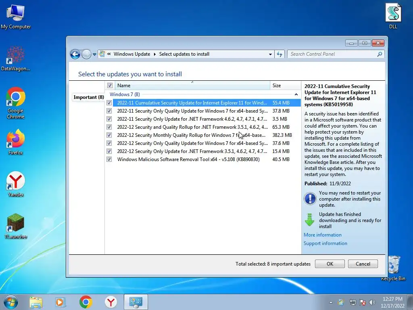This screenshot has width=413, height=310.
Task: Open the Yandex desktop shortcut
Action: pyautogui.click(x=16, y=184)
